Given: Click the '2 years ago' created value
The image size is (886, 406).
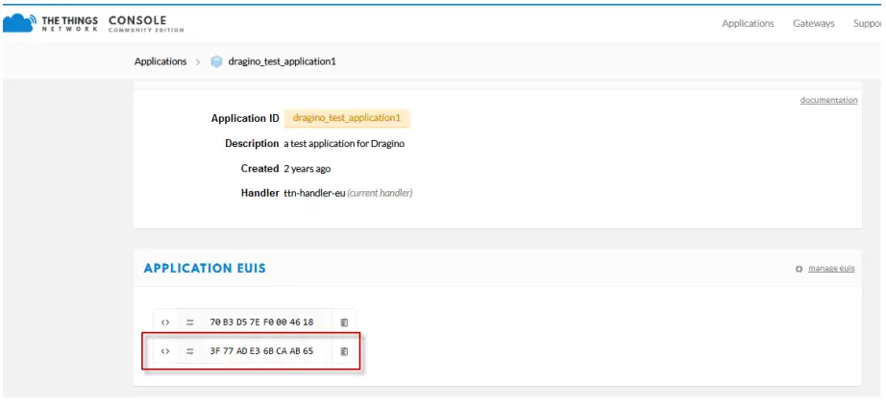Looking at the screenshot, I should click(308, 168).
